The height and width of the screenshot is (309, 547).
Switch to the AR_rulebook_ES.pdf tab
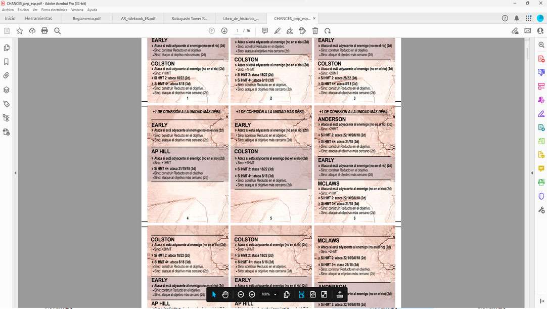138,19
